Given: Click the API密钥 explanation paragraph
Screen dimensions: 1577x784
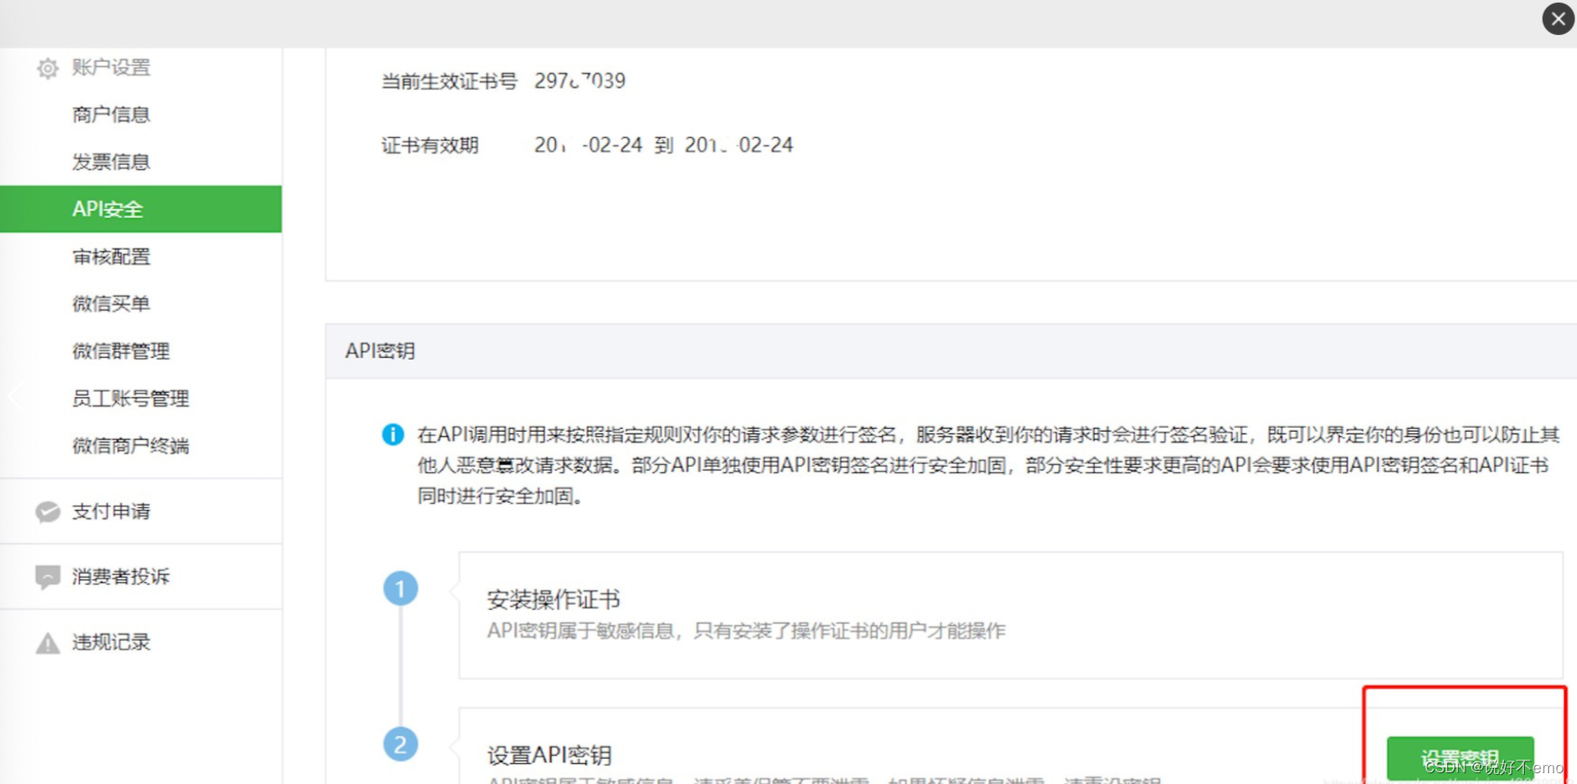Looking at the screenshot, I should coord(988,465).
